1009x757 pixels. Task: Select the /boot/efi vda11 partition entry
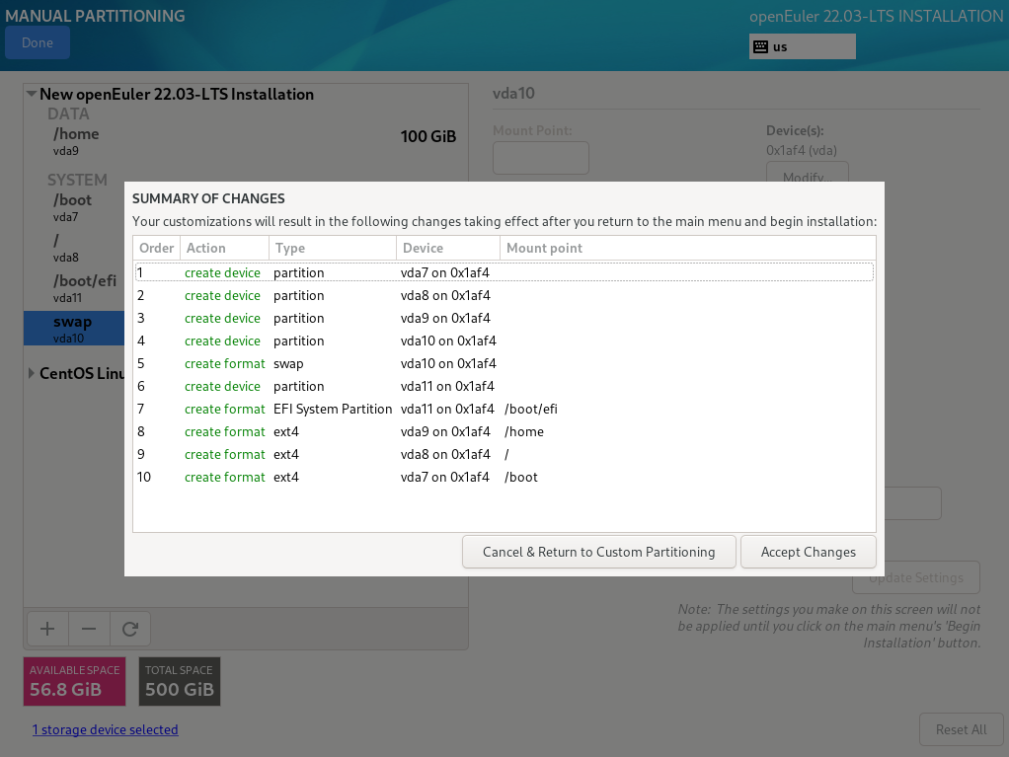point(73,288)
